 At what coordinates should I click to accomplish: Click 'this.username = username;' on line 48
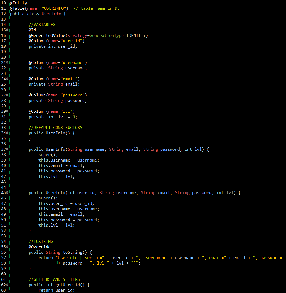pyautogui.click(x=69, y=209)
